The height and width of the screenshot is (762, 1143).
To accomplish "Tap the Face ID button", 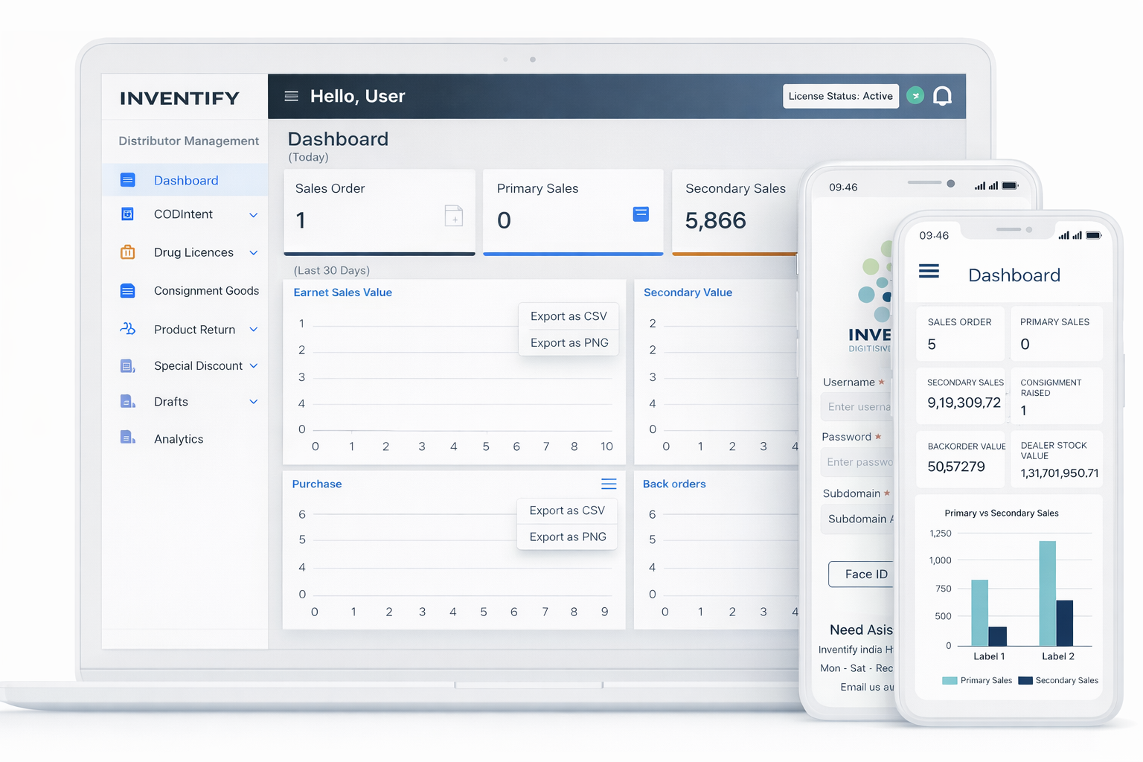I will point(862,574).
